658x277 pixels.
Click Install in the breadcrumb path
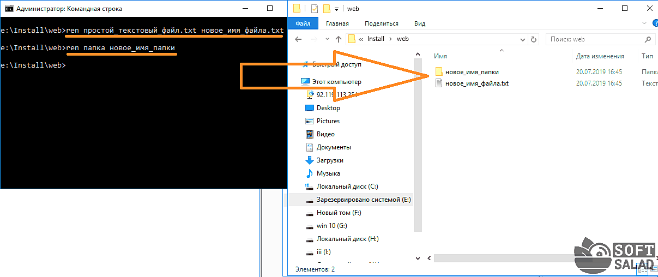tap(376, 39)
